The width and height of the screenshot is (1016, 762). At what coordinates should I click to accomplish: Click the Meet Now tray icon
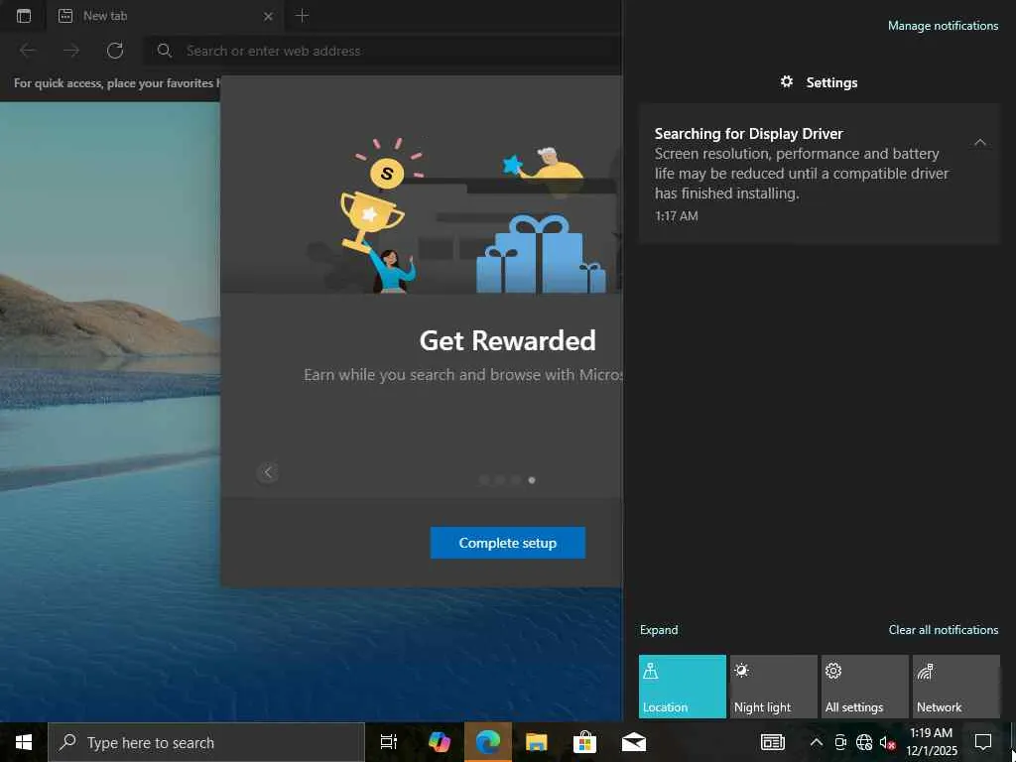coord(840,742)
